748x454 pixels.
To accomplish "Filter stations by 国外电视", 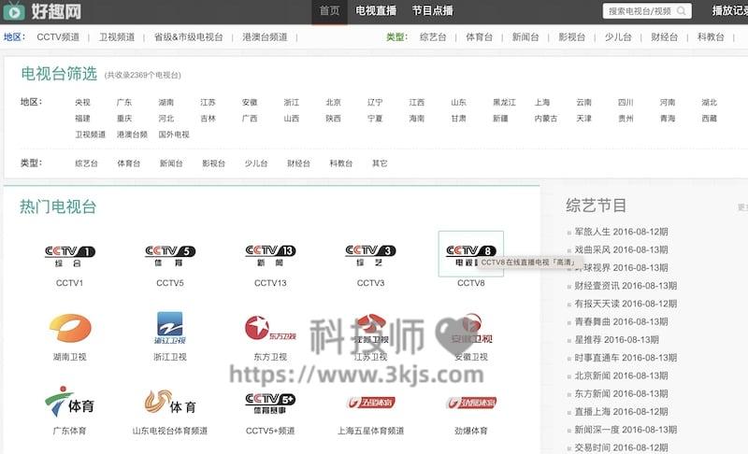I will [x=174, y=135].
